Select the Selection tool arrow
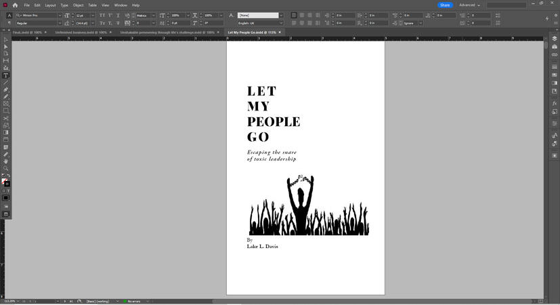560x305 pixels. [x=6, y=39]
